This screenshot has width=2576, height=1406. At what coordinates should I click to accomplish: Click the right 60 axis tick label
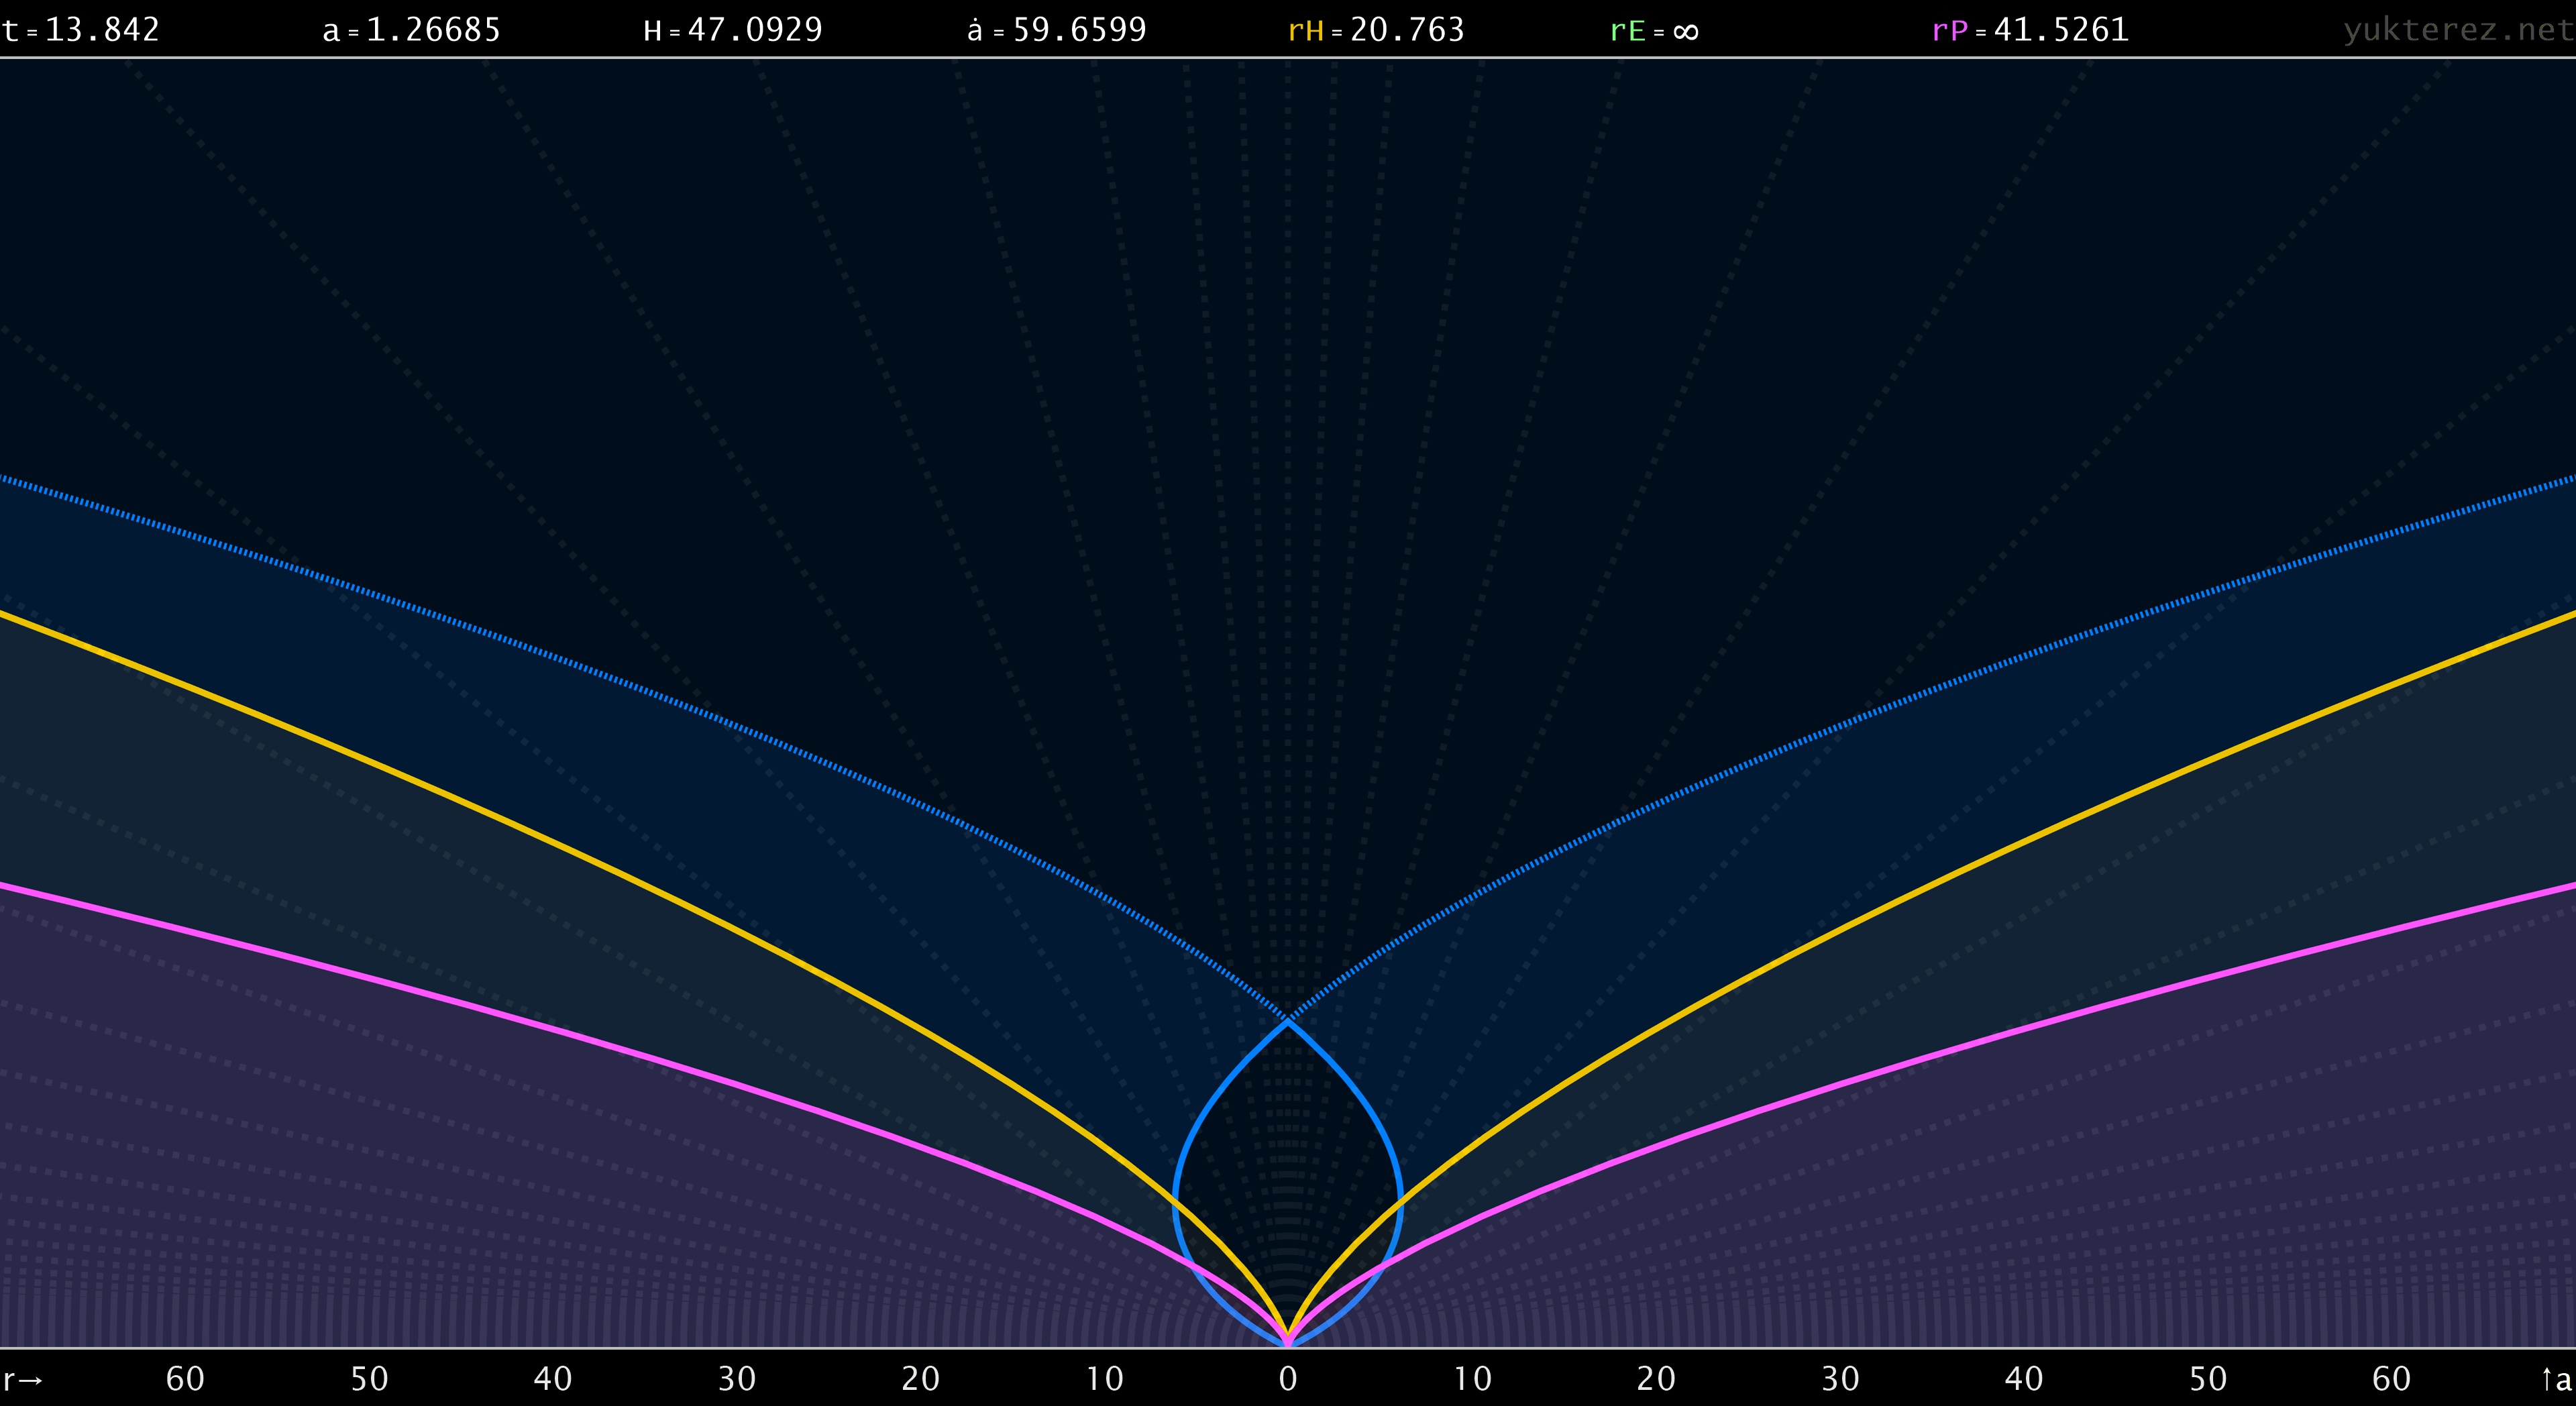[x=2392, y=1380]
